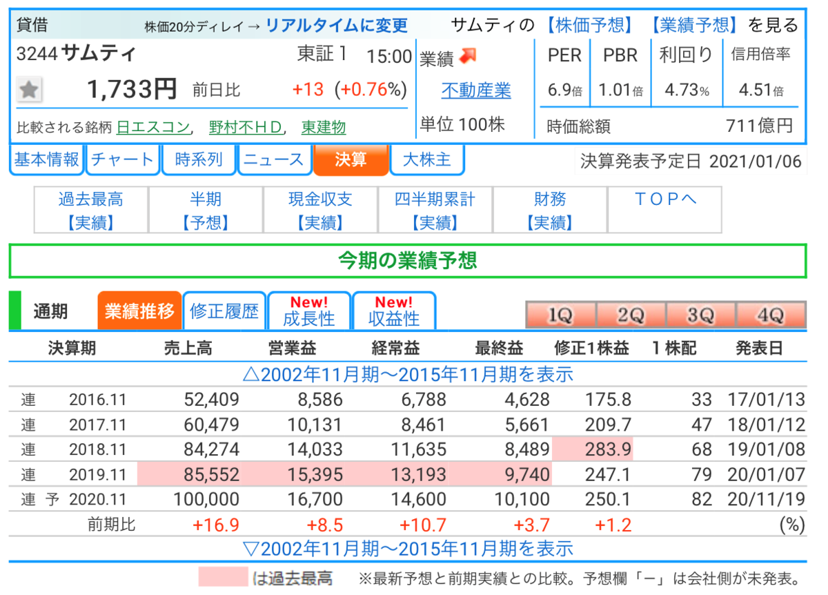Click the red earnings trend arrow icon
The width and height of the screenshot is (828, 595).
(468, 57)
